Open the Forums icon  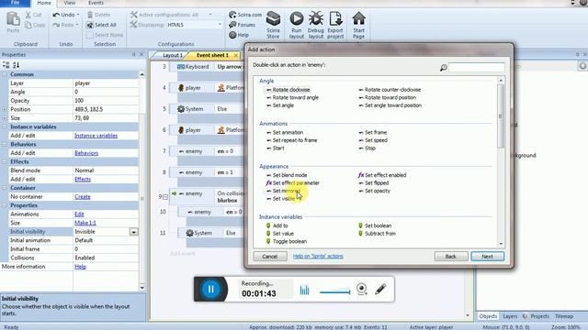[232, 25]
